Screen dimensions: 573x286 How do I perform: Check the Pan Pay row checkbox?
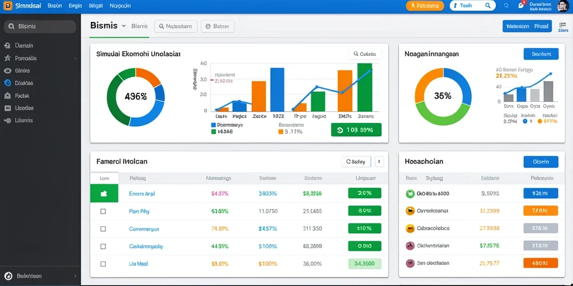click(x=103, y=211)
